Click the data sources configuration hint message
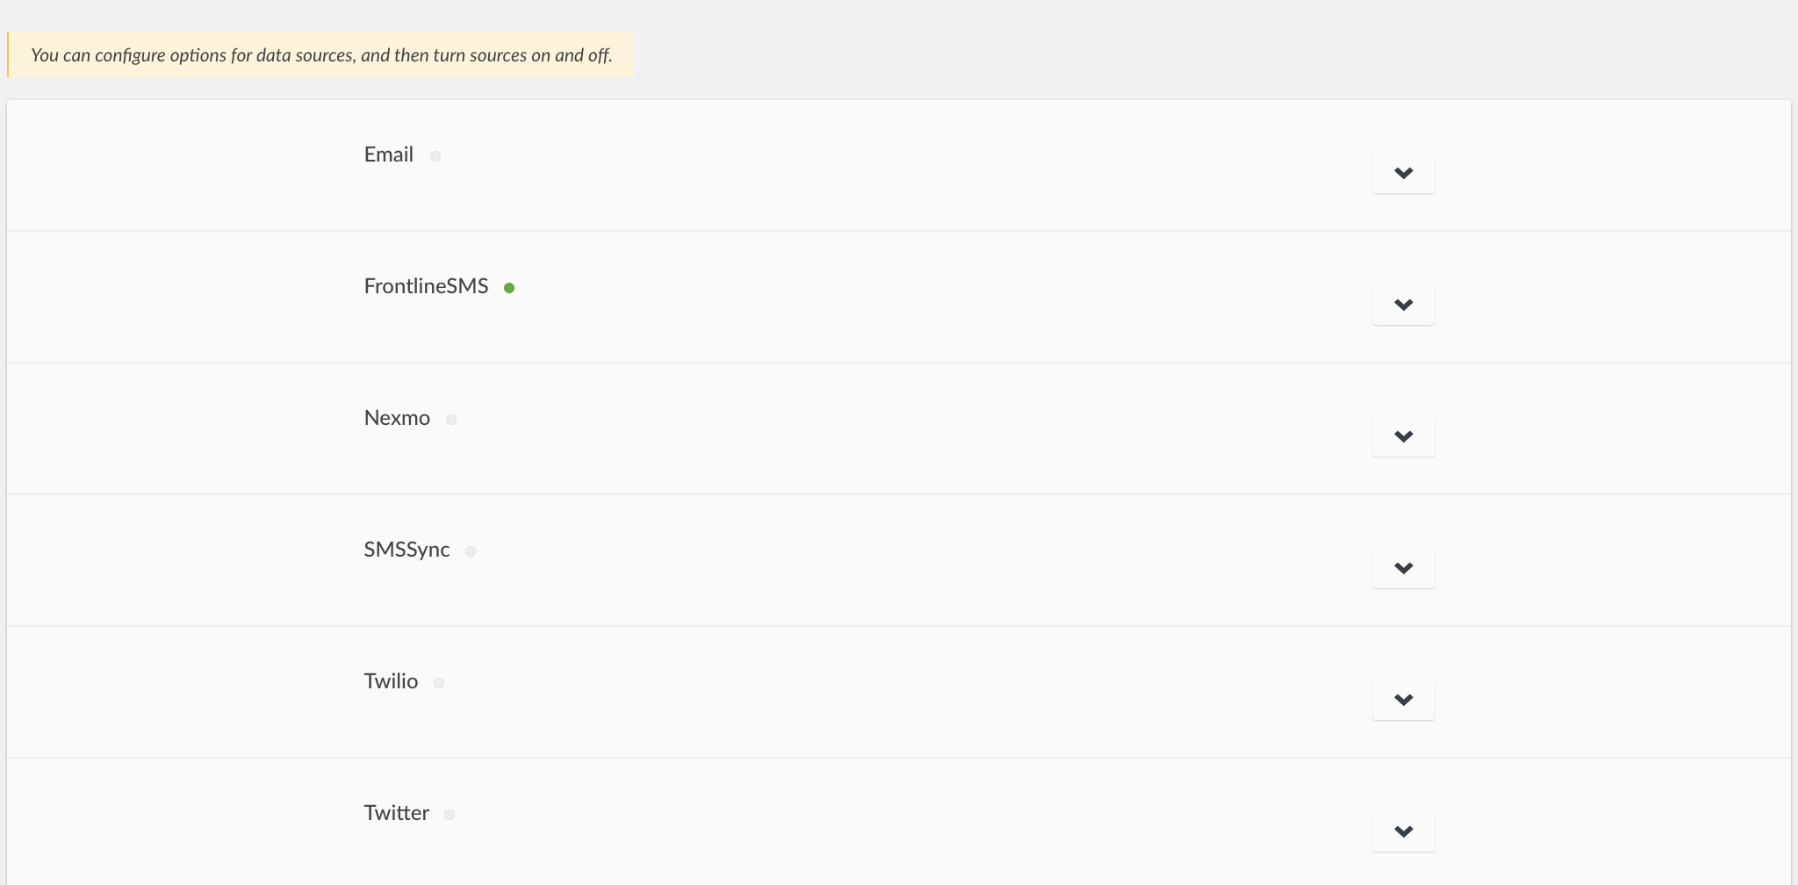Screen dimensions: 1798x885 click(320, 55)
